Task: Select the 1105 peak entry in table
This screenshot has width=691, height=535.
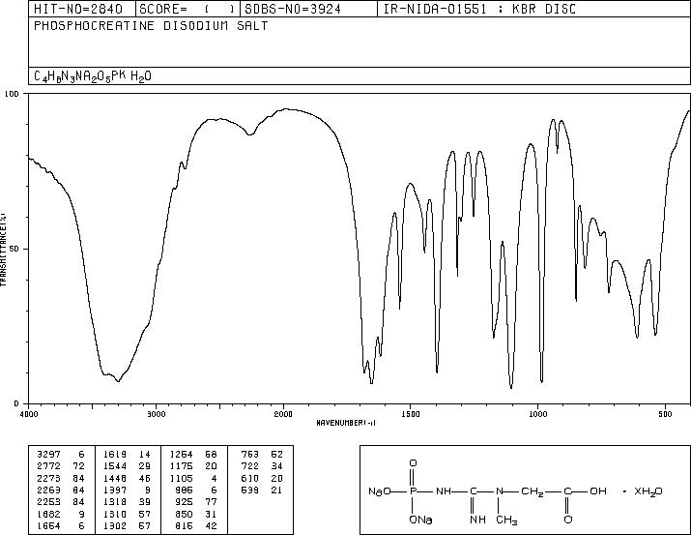Action: pos(193,478)
